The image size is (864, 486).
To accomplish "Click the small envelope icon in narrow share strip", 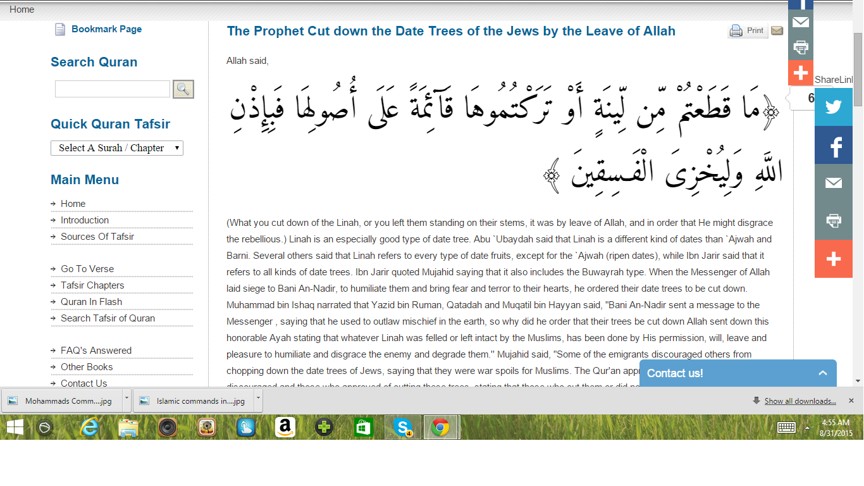I will click(801, 22).
